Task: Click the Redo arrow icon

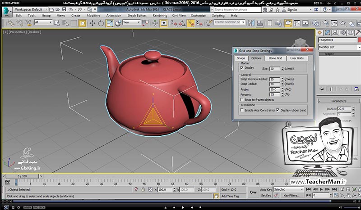Action: pyautogui.click(x=80, y=9)
